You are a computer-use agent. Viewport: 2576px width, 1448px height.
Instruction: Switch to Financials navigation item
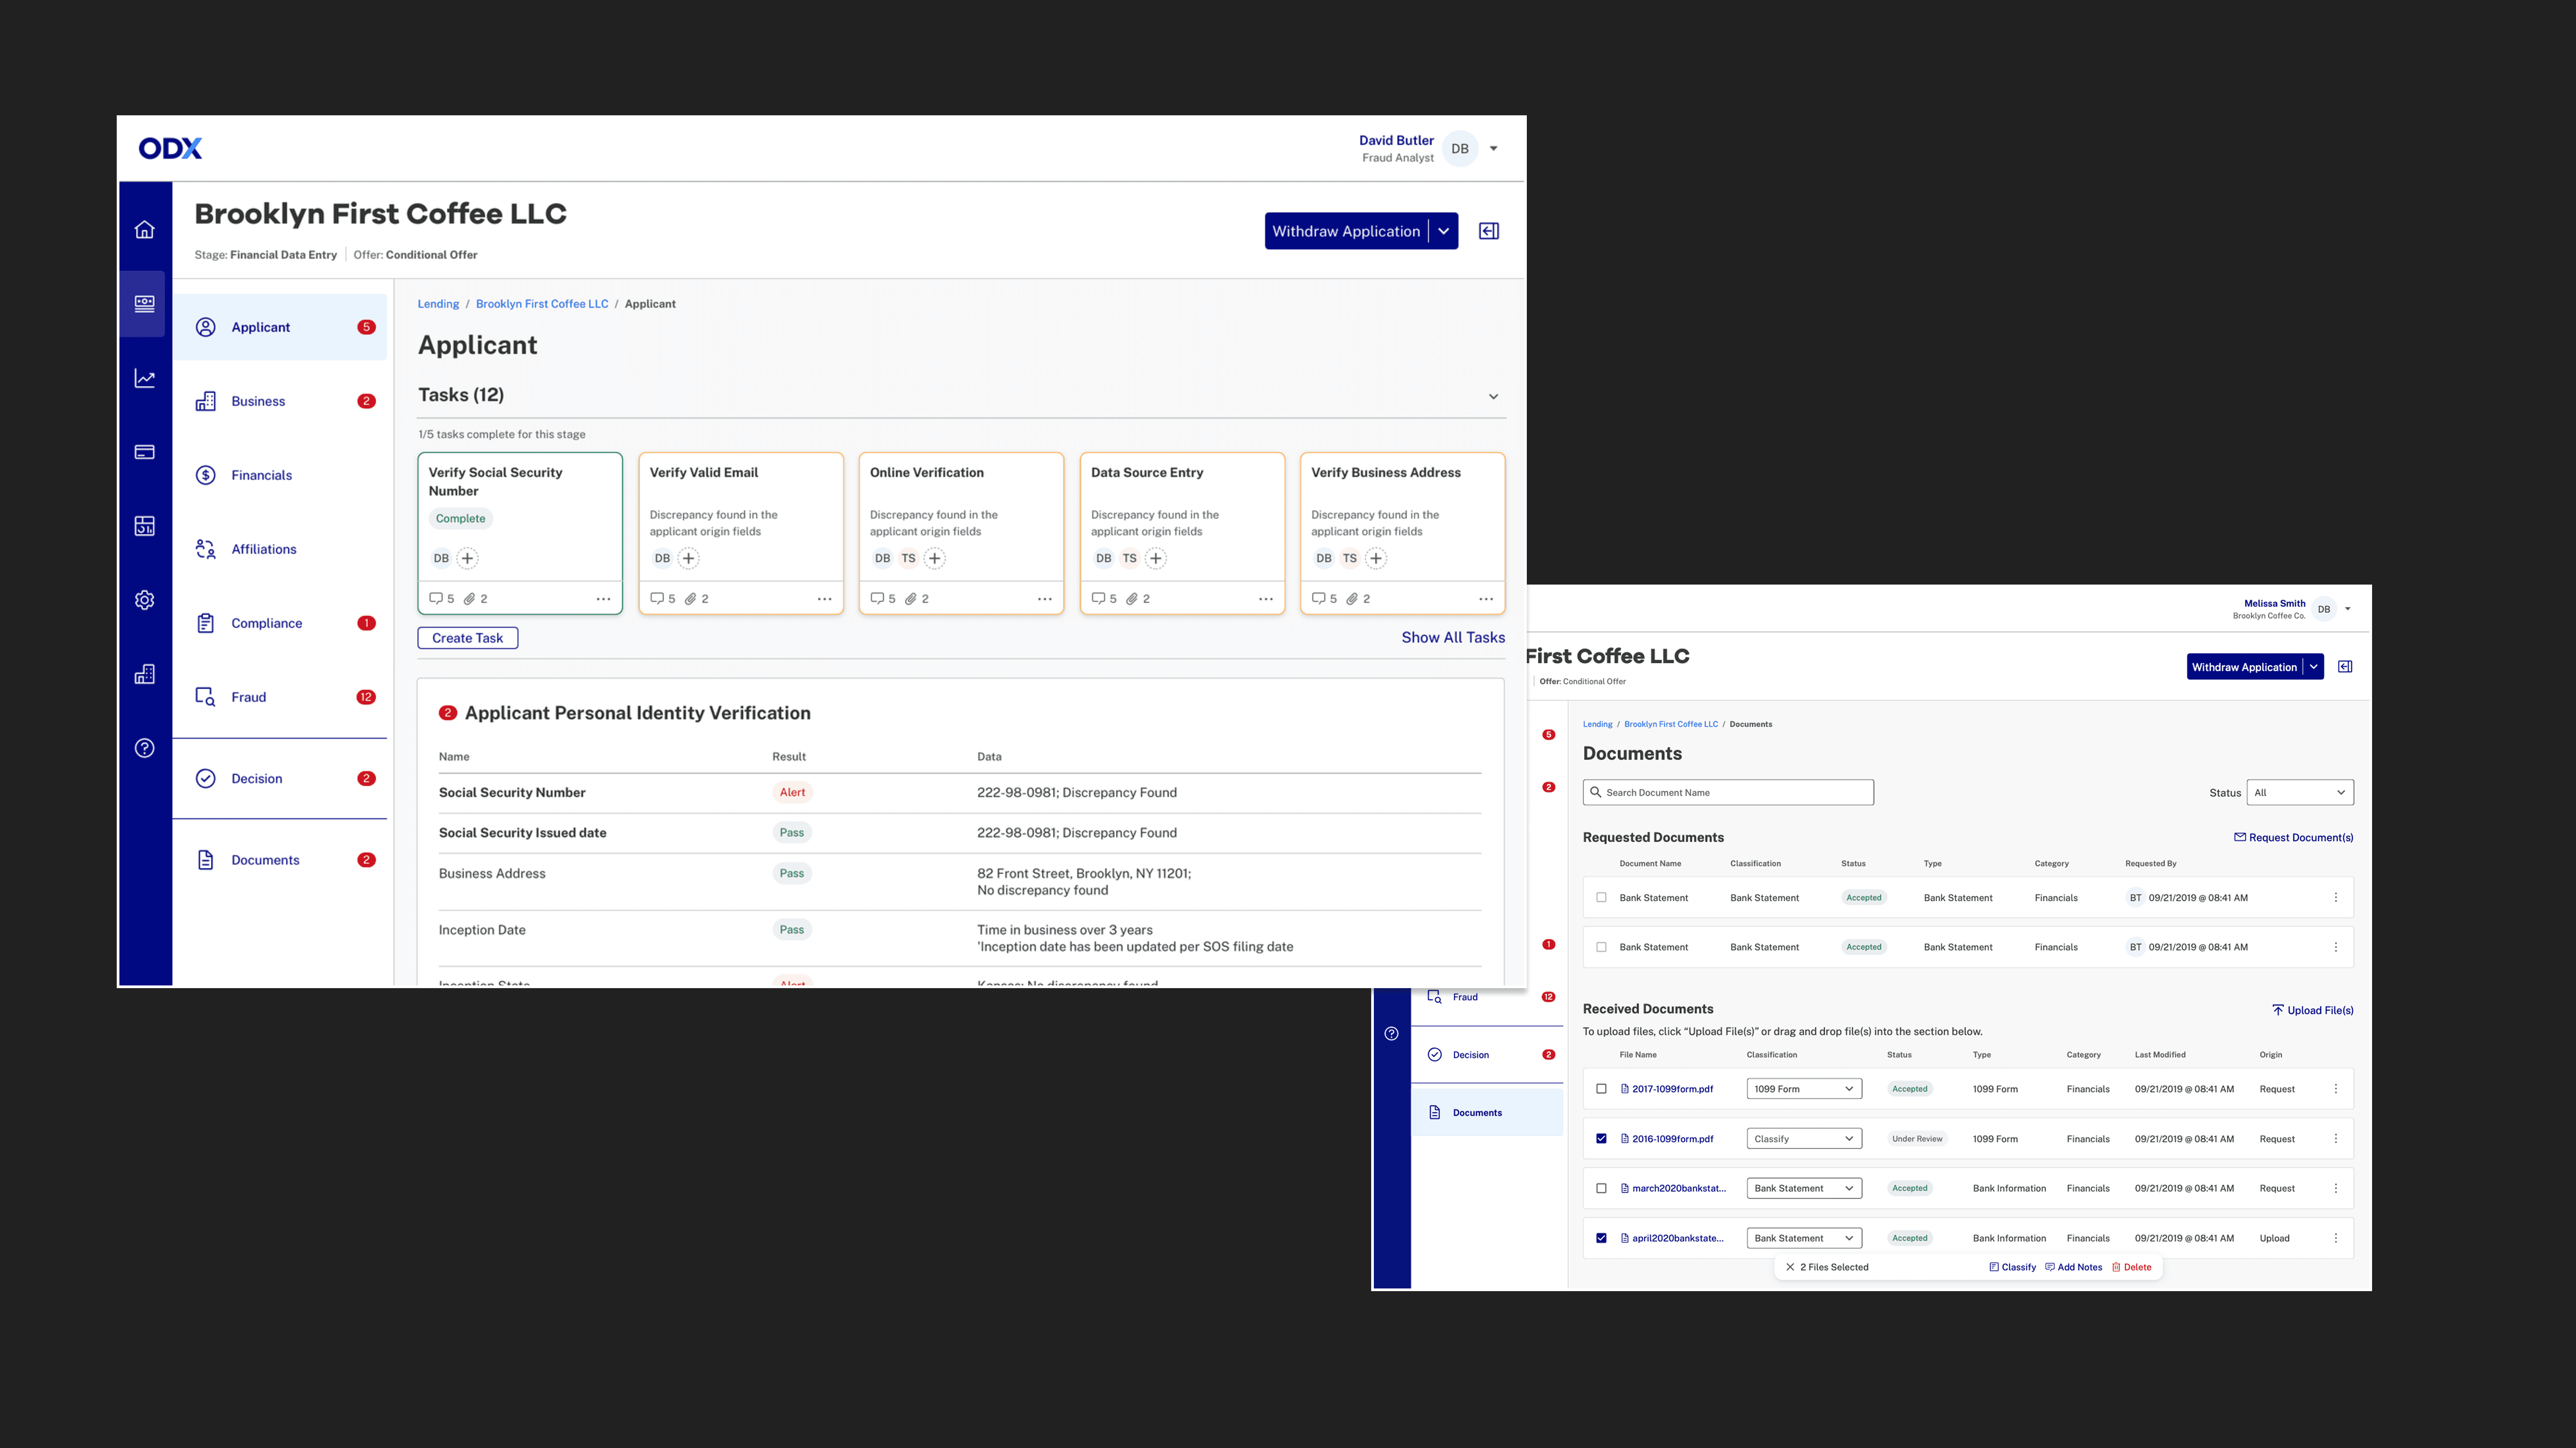tap(261, 476)
